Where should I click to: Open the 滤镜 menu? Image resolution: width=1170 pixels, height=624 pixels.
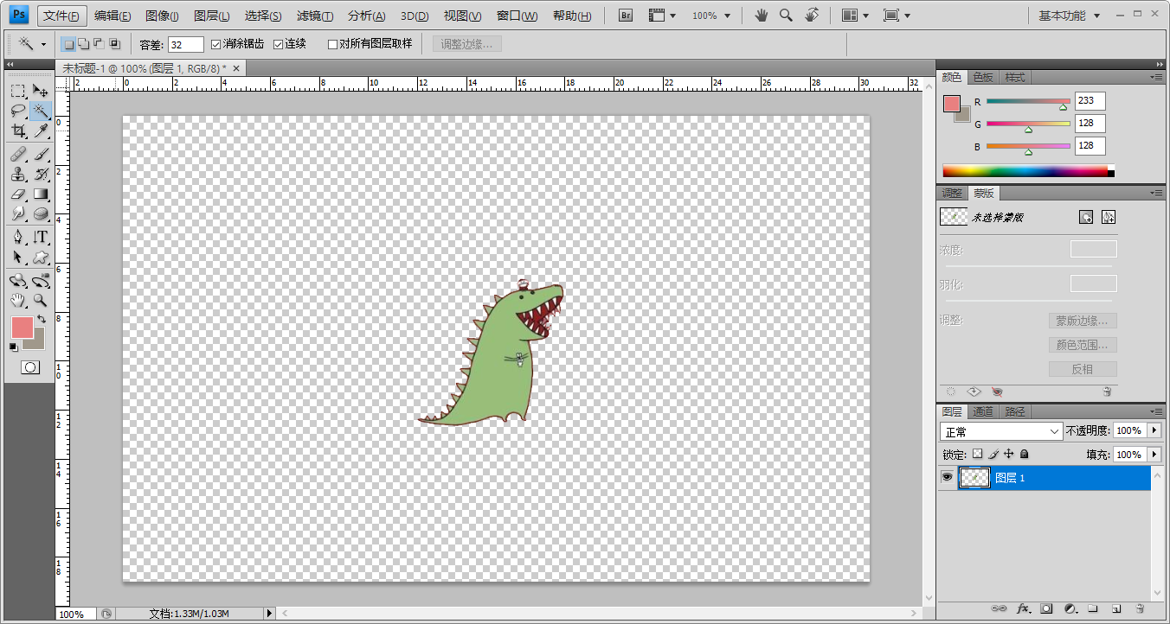pos(314,16)
